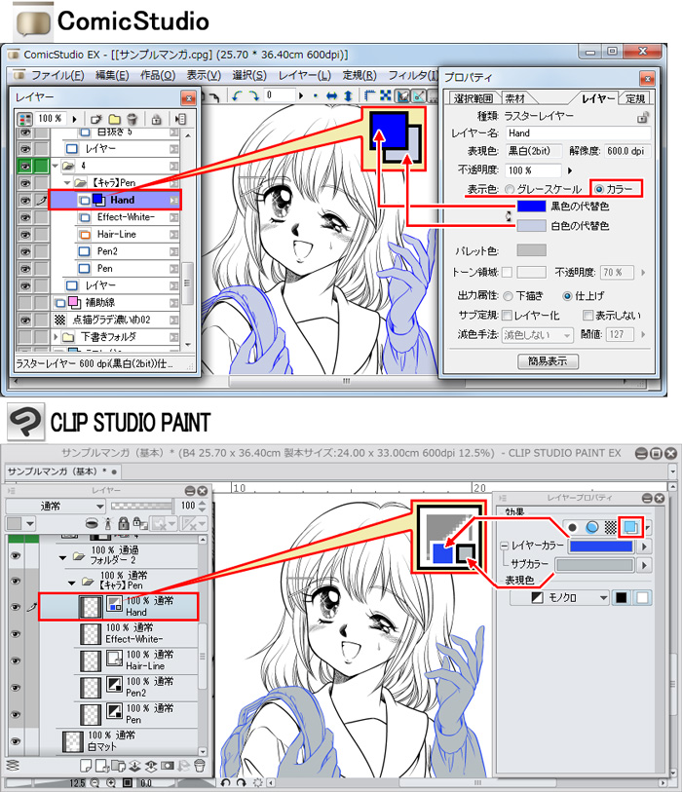Tick the 表示しない checkbox
The width and height of the screenshot is (682, 792).
tap(587, 316)
